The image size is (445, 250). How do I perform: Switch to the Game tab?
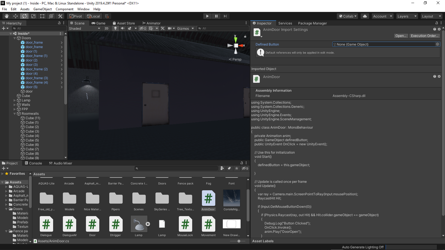[98, 23]
